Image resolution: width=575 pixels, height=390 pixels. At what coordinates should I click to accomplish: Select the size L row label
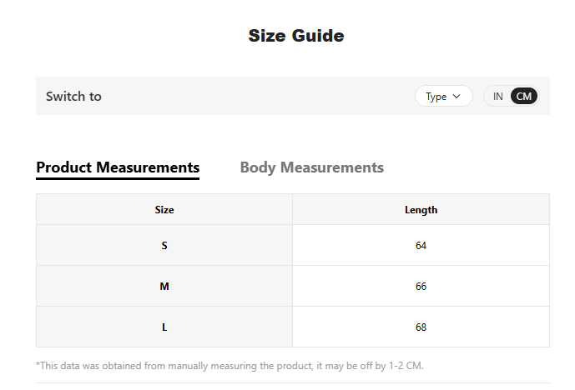pyautogui.click(x=164, y=327)
